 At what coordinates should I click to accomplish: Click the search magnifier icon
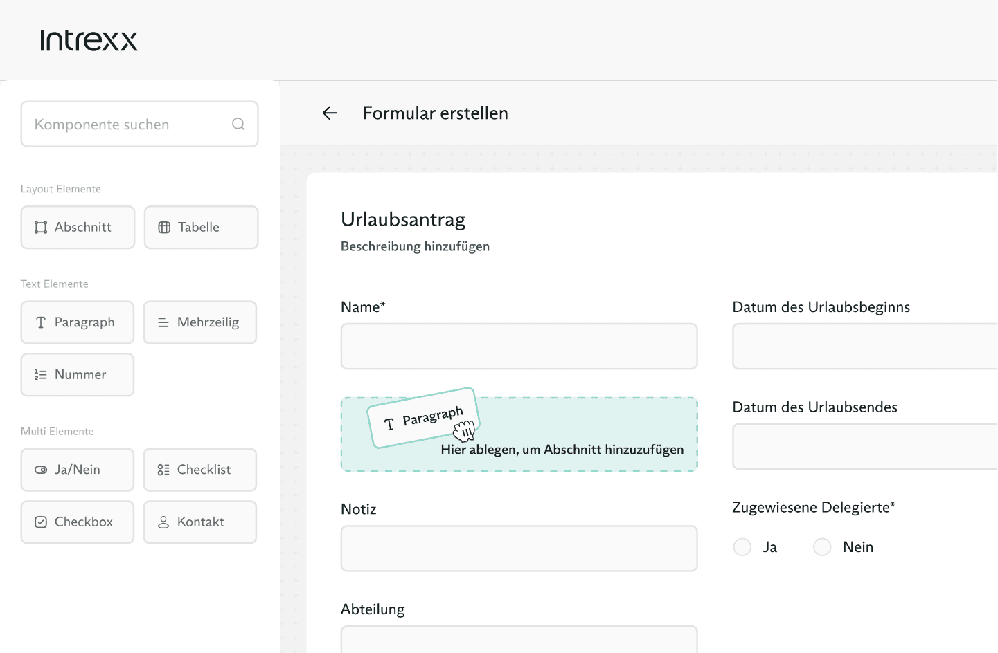pyautogui.click(x=238, y=125)
